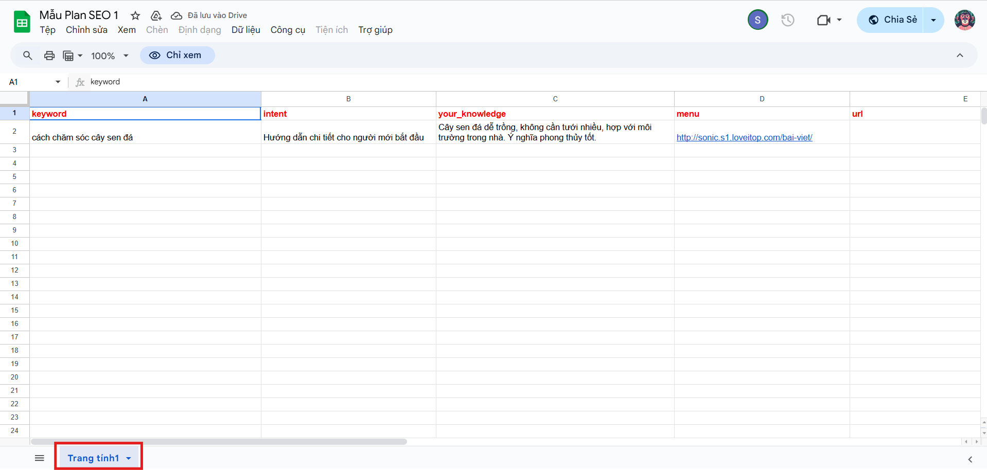Click the print icon in toolbar
The height and width of the screenshot is (470, 987).
coord(49,56)
